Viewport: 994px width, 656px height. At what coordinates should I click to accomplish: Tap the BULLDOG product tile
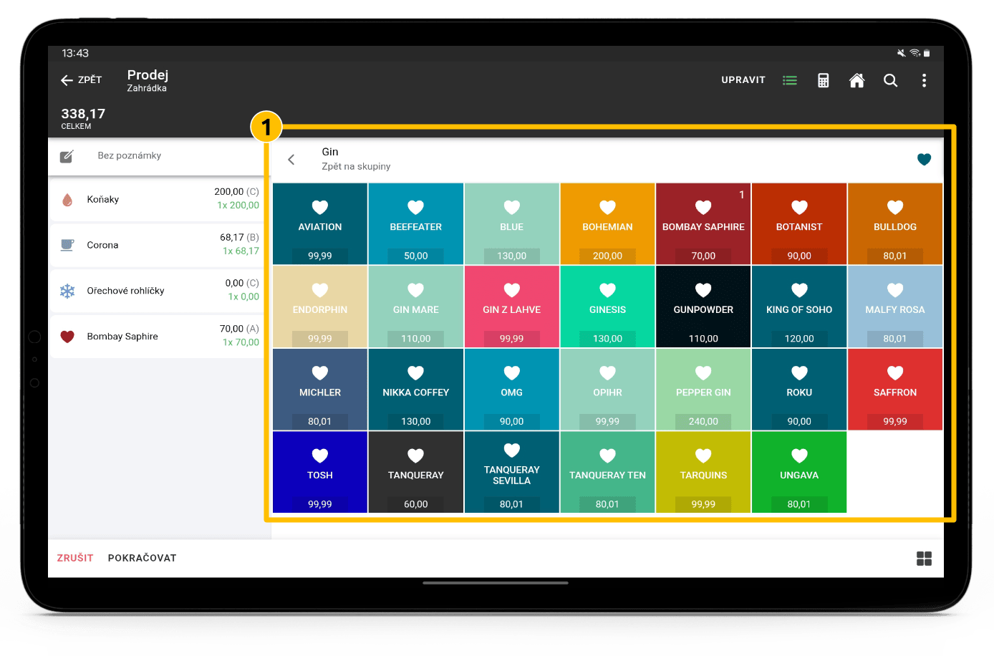(895, 224)
